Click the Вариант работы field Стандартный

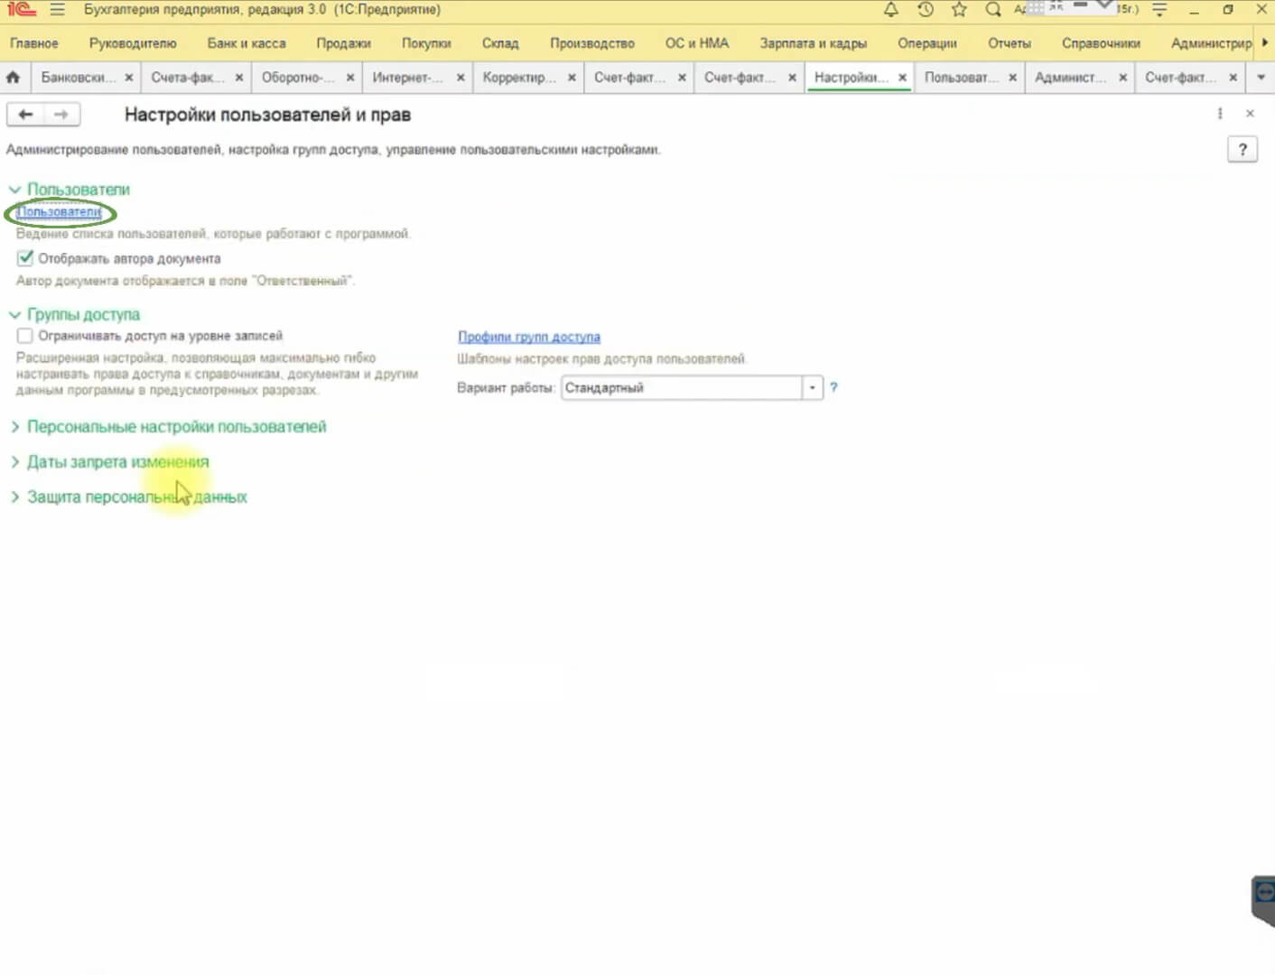(682, 388)
